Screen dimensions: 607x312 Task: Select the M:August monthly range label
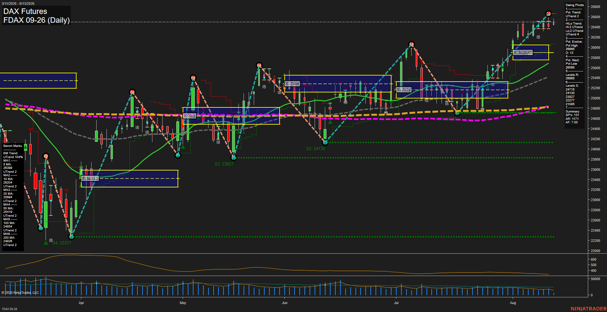(x=523, y=52)
